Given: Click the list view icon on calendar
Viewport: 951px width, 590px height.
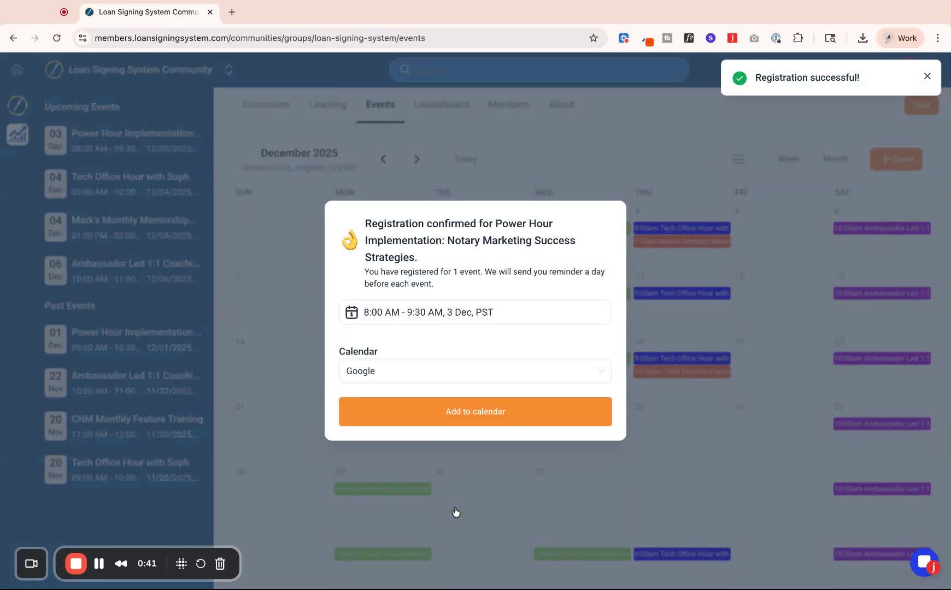Looking at the screenshot, I should pyautogui.click(x=738, y=159).
